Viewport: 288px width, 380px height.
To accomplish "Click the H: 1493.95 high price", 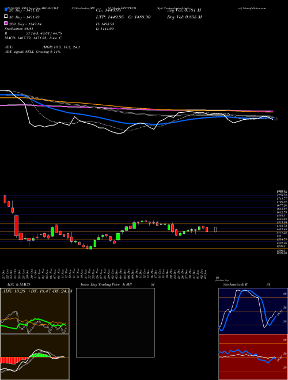I will pos(105,24).
